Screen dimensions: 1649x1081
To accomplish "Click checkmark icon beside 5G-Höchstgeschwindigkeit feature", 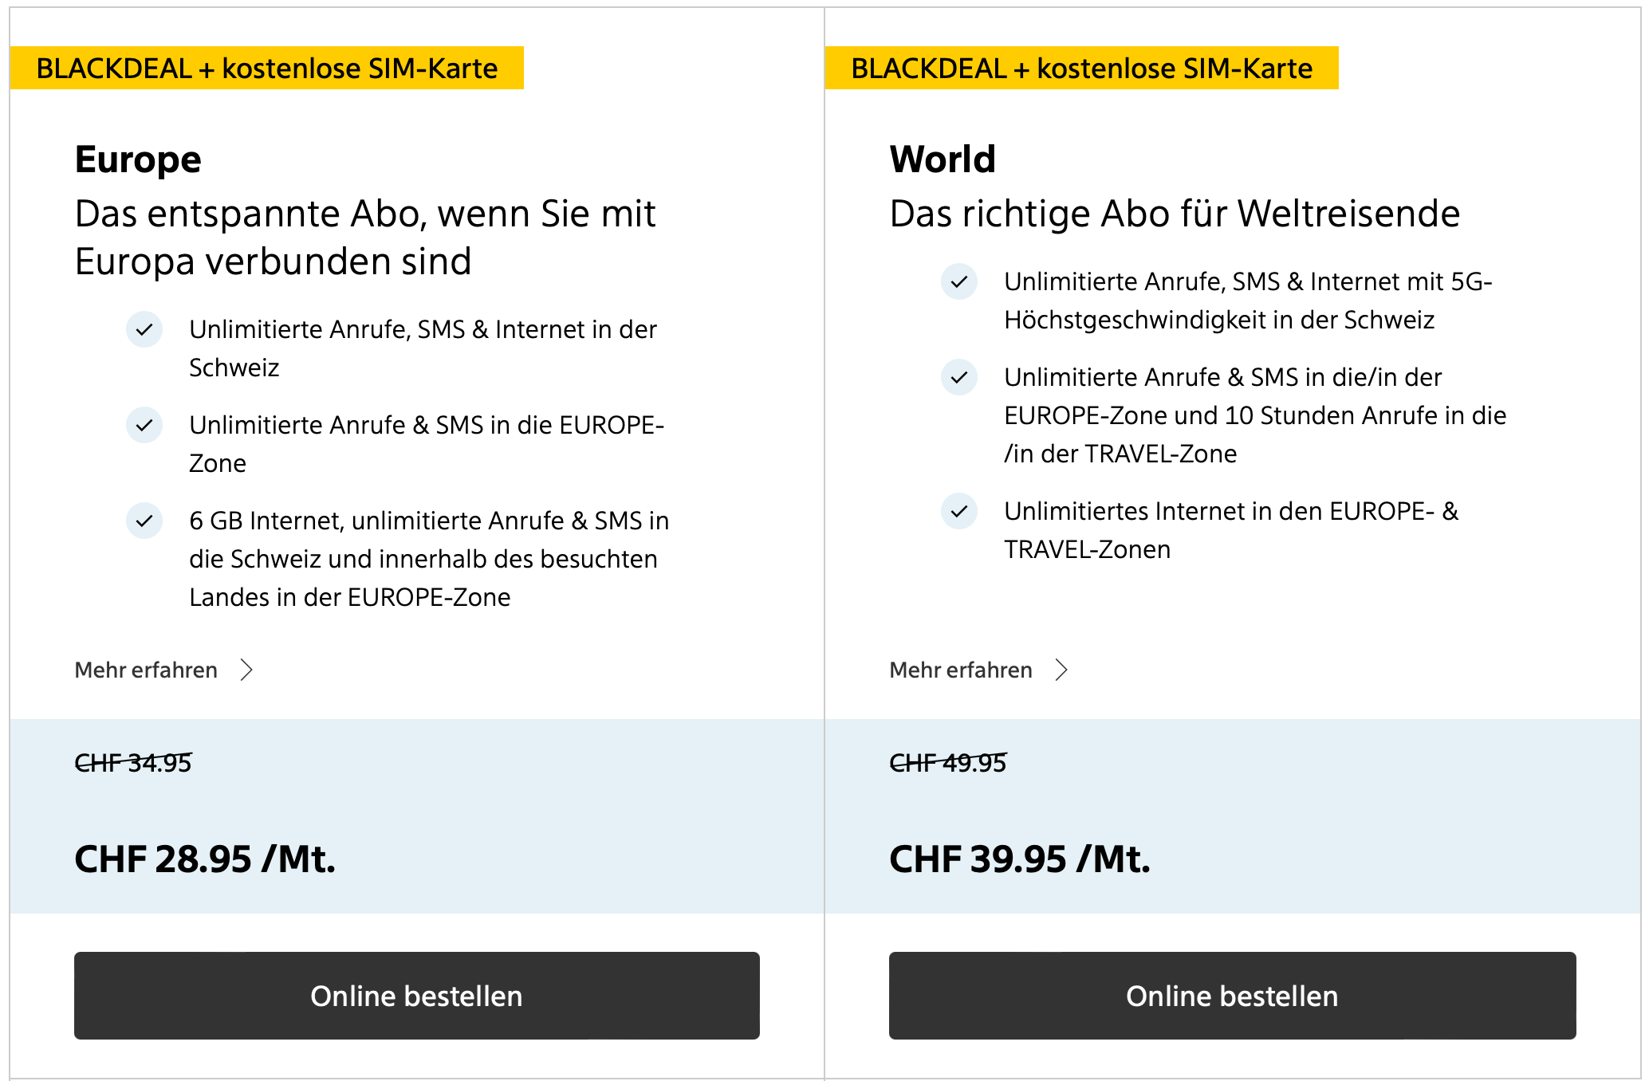I will pos(959,281).
